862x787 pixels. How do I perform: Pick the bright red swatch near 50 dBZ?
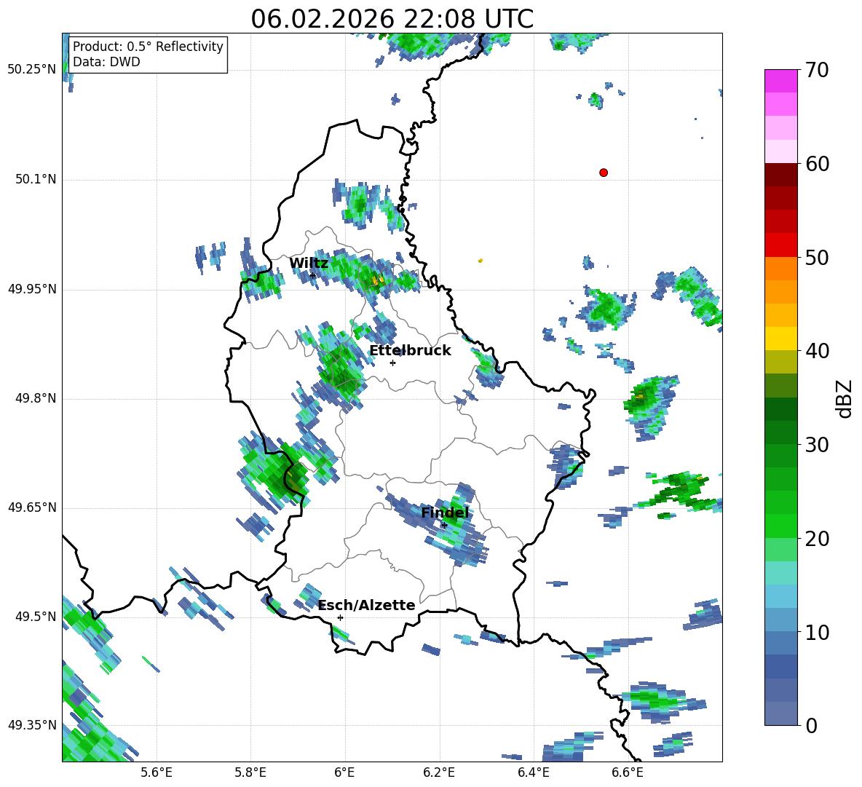[780, 245]
